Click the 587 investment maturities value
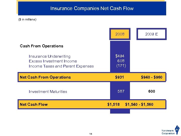Image resolution: width=181 pixels, height=136 pixels. click(121, 91)
